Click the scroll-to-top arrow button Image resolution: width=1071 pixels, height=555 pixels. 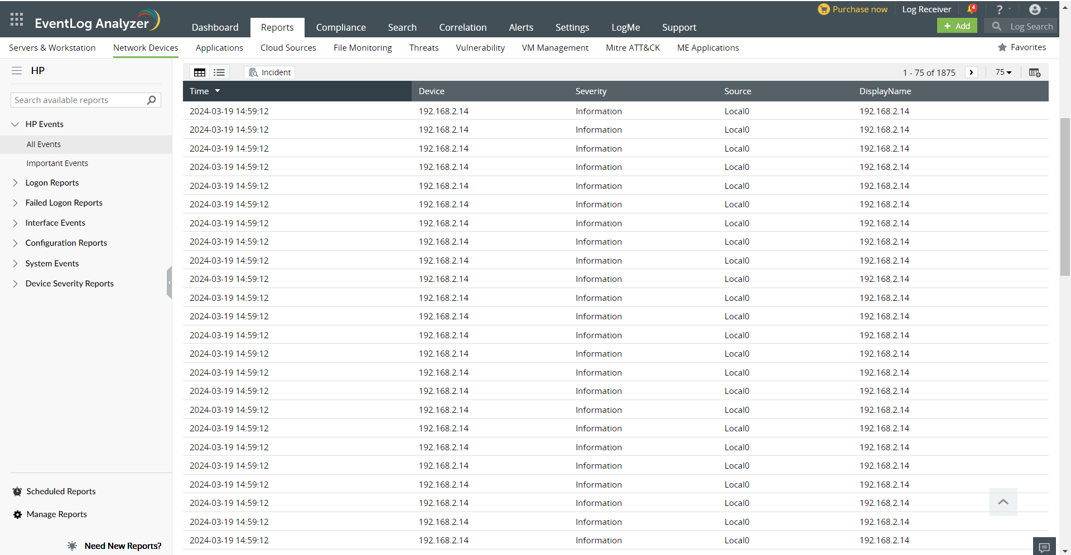(1004, 502)
